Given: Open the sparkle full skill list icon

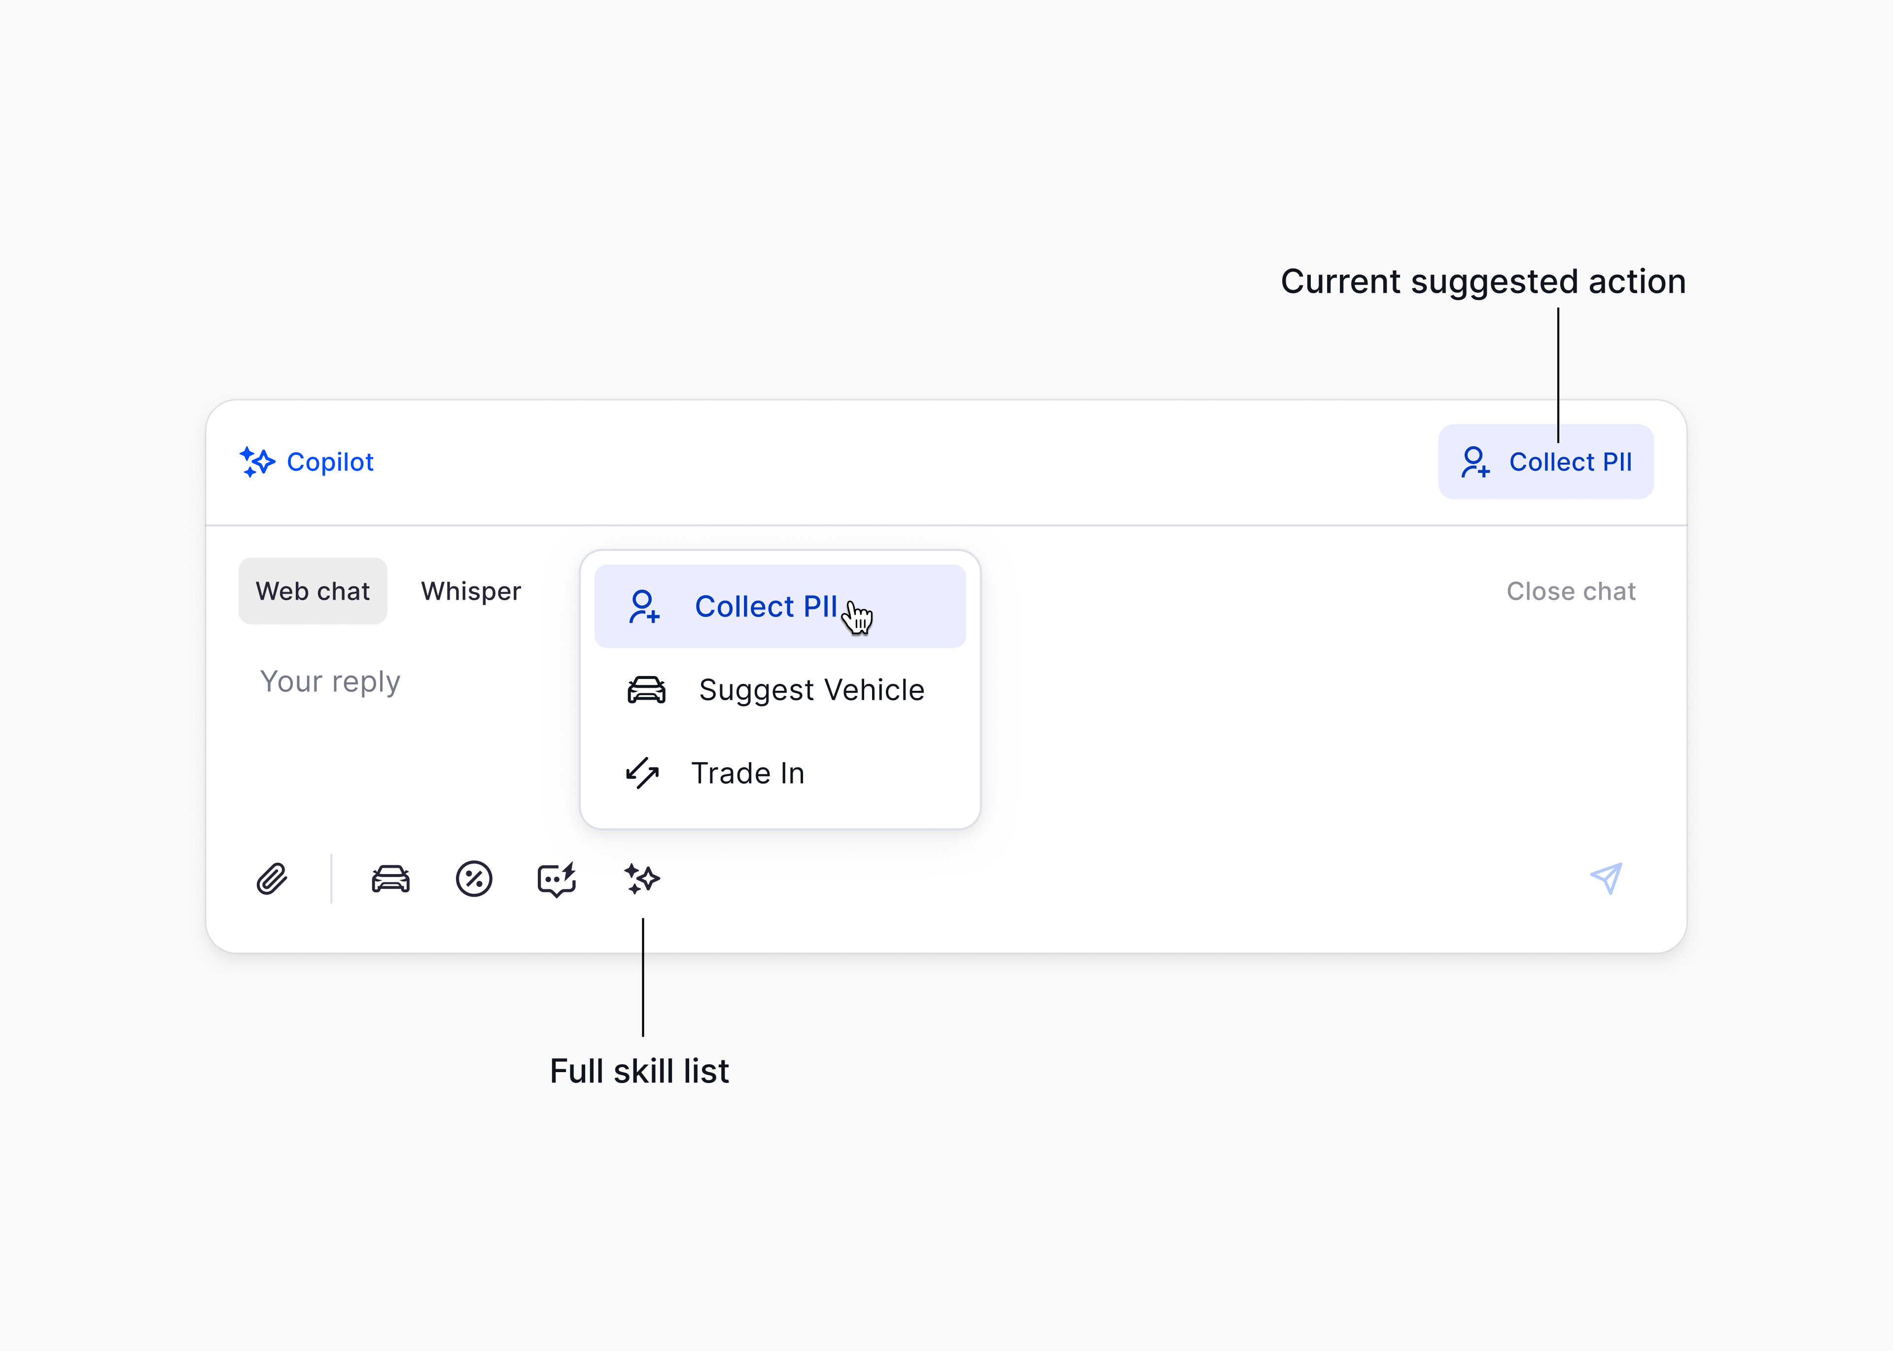Looking at the screenshot, I should pyautogui.click(x=642, y=878).
